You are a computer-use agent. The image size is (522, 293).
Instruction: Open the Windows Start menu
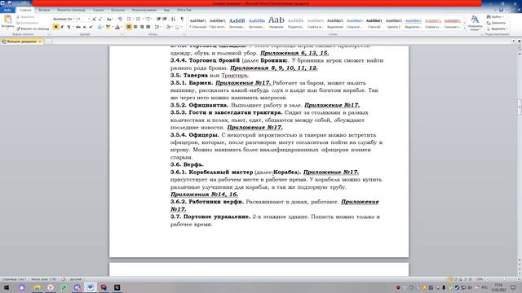pos(7,287)
